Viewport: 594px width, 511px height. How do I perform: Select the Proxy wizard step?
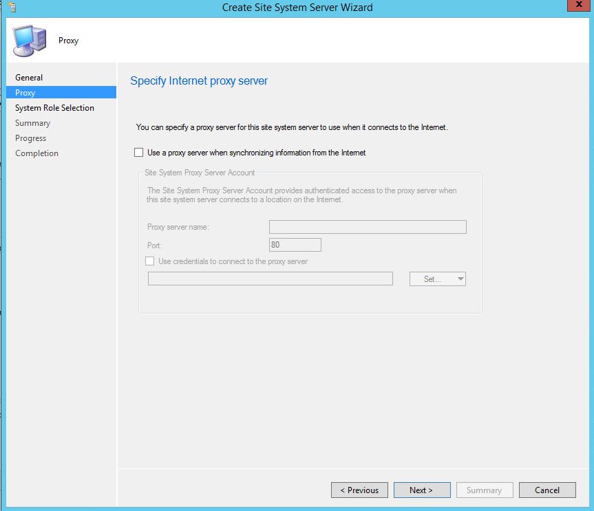pos(25,92)
